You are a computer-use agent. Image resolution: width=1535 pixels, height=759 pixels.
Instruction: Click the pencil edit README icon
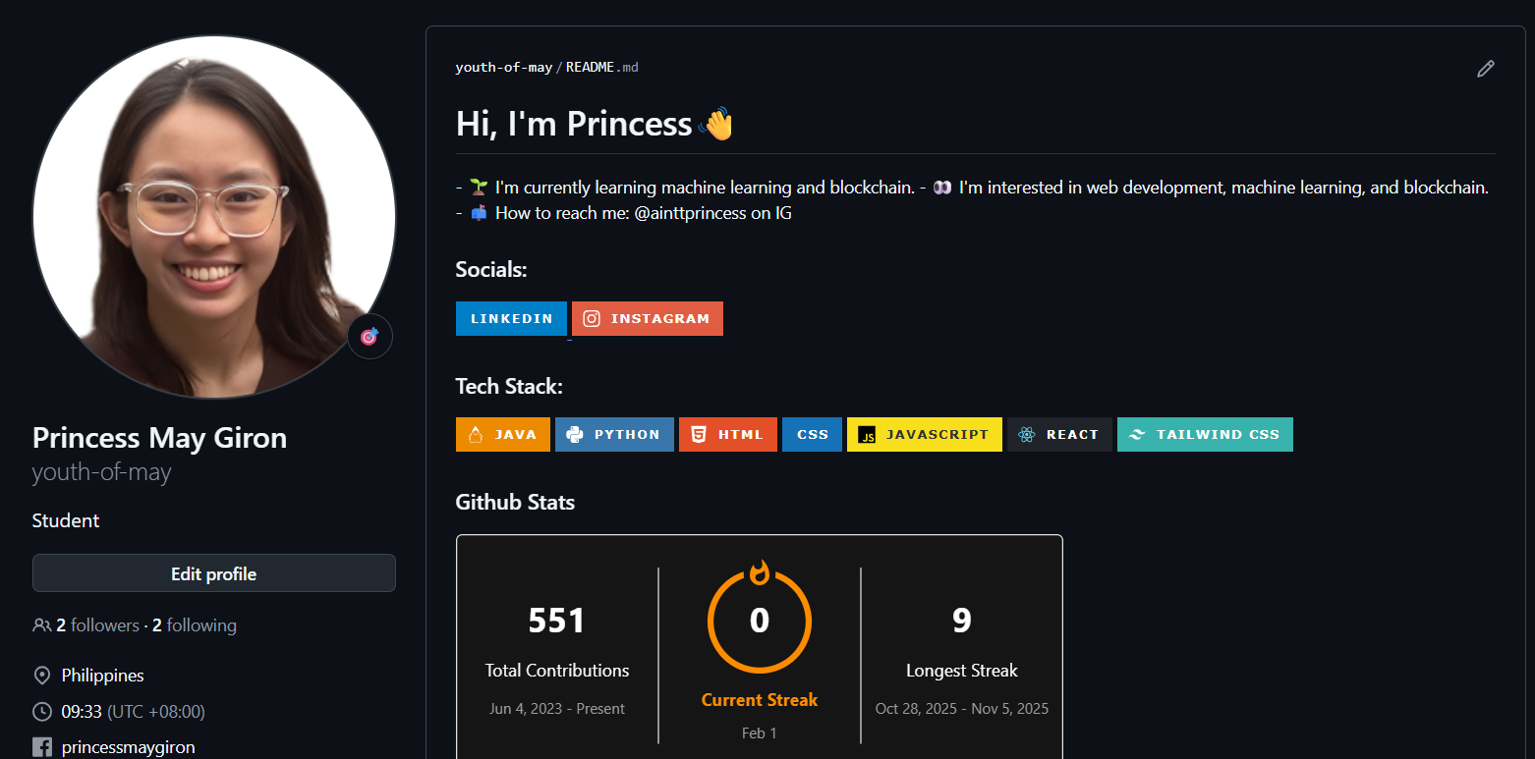pyautogui.click(x=1485, y=69)
